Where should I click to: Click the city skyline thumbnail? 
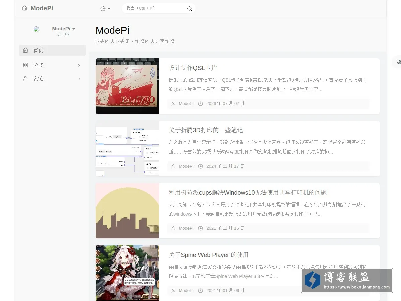coord(127,211)
